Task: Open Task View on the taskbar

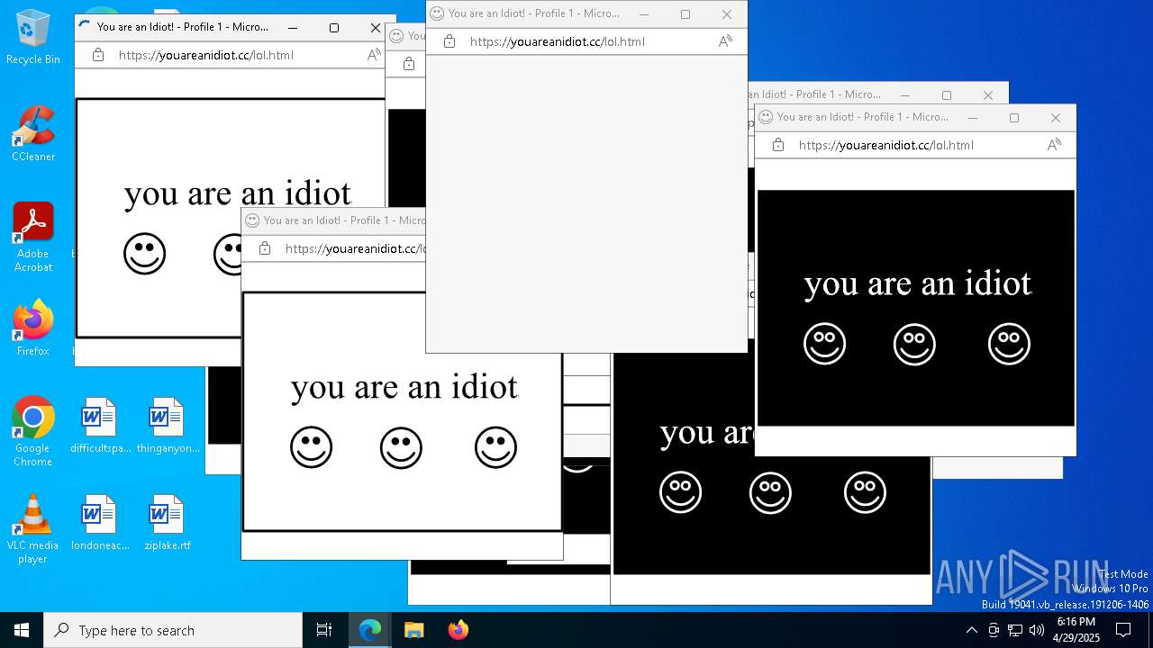Action: tap(324, 630)
